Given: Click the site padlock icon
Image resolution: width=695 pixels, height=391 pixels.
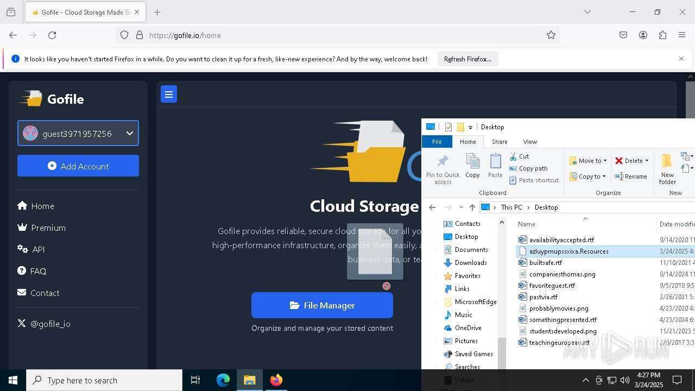Looking at the screenshot, I should pos(140,35).
